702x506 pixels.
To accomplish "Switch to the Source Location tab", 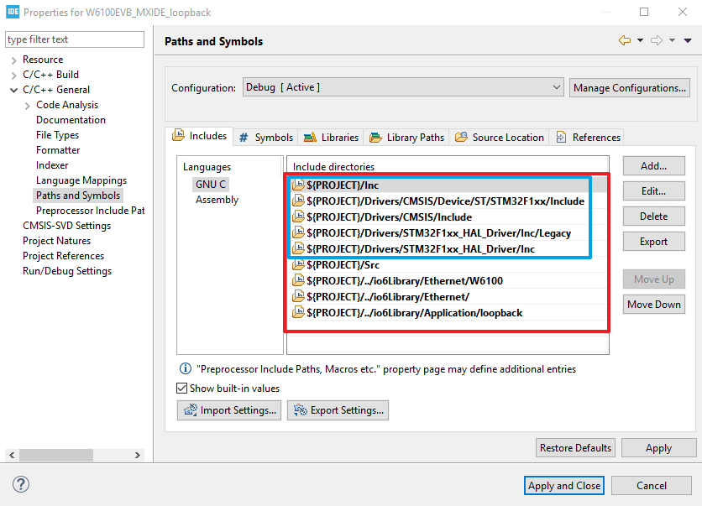I will pos(500,138).
